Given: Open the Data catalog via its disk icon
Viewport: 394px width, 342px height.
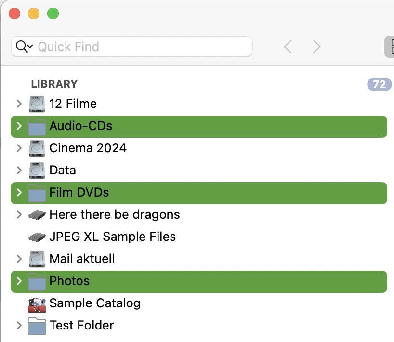Looking at the screenshot, I should (x=37, y=170).
